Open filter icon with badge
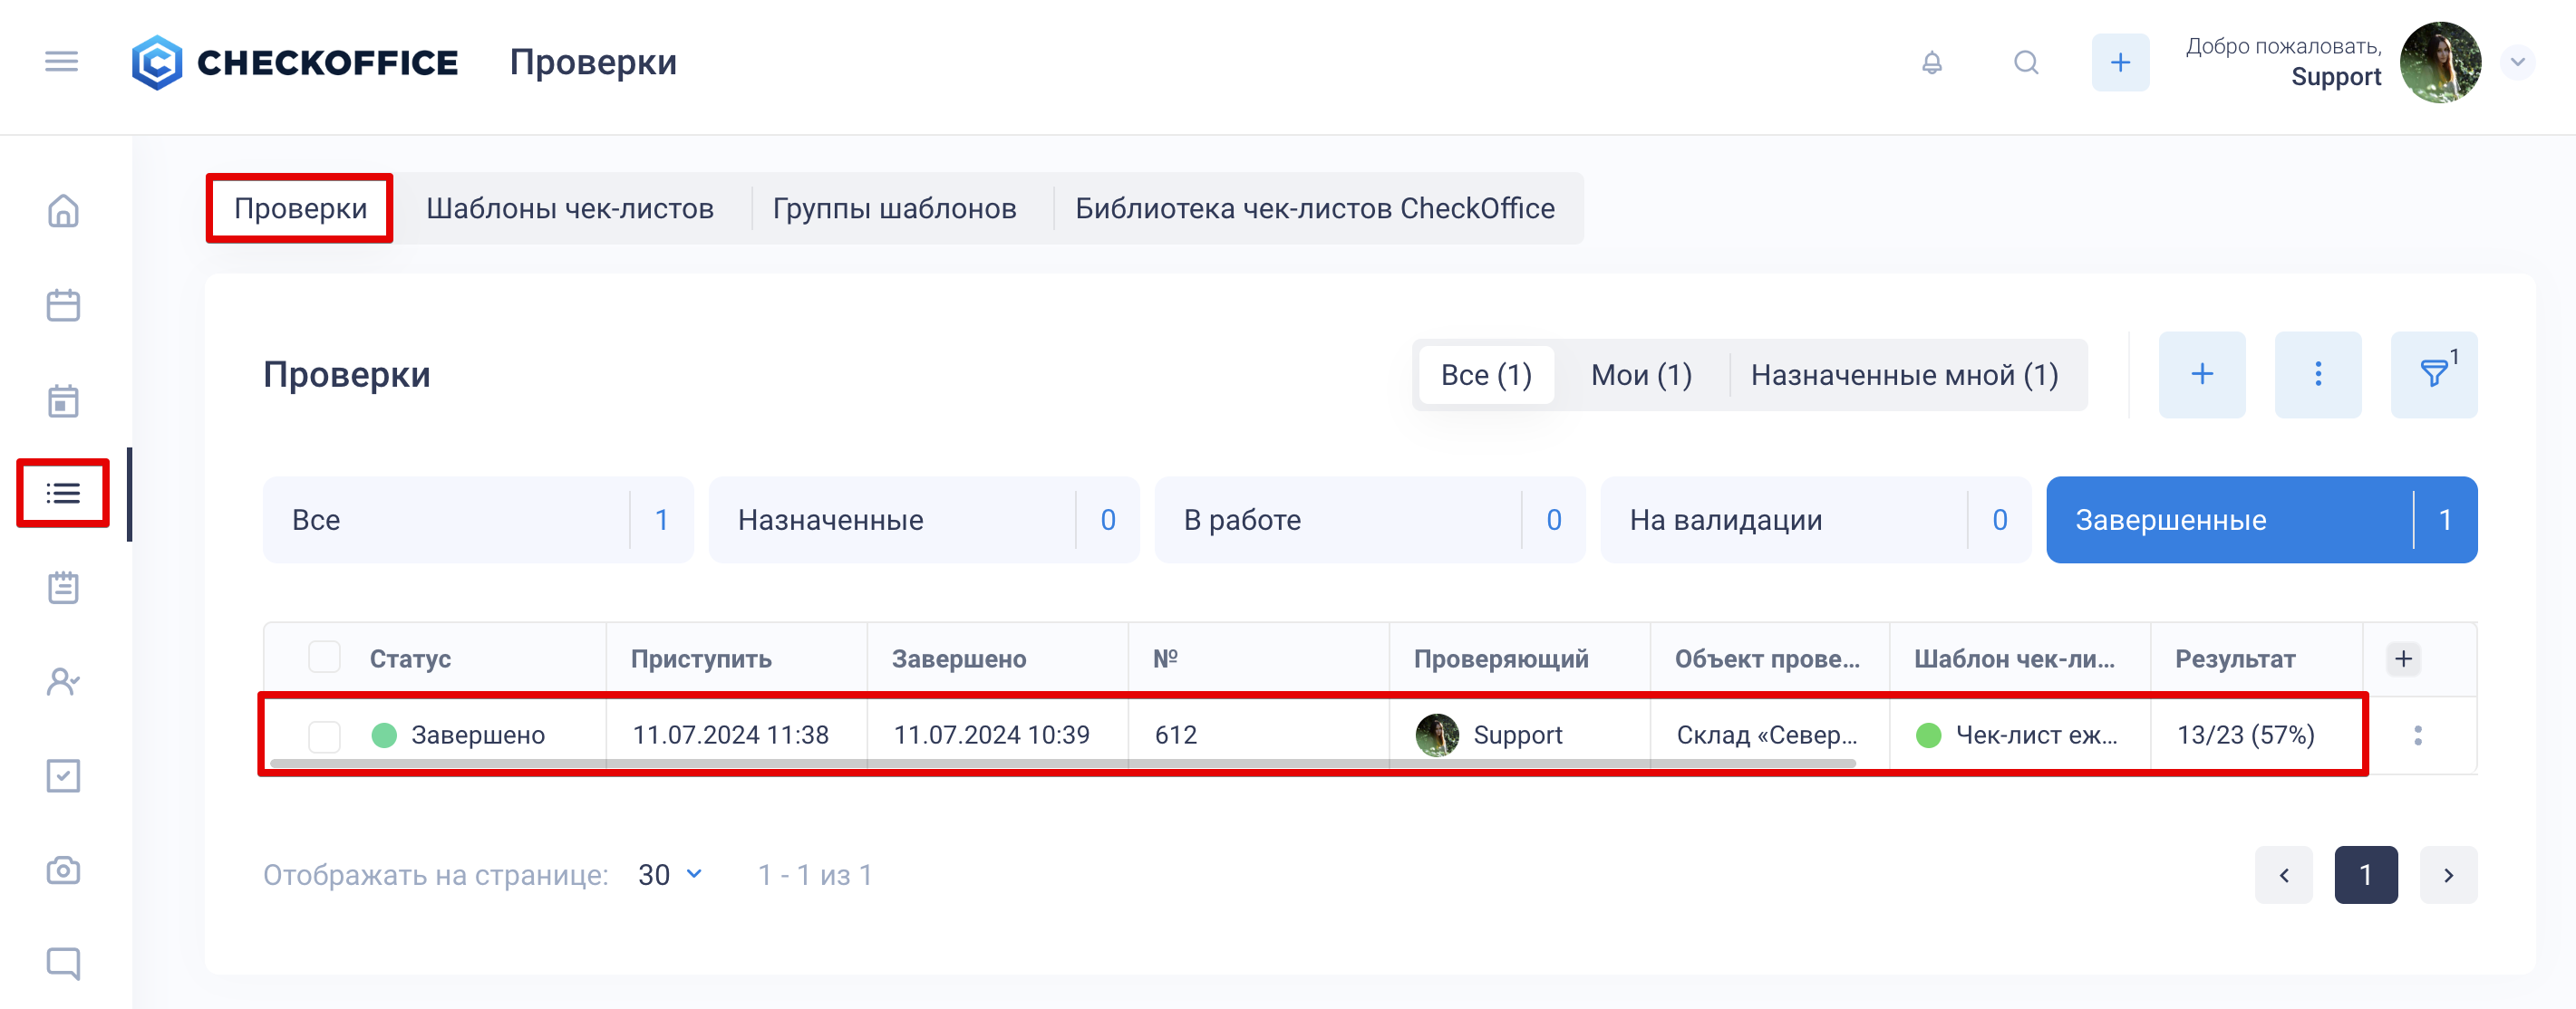The width and height of the screenshot is (2576, 1009). pyautogui.click(x=2433, y=375)
